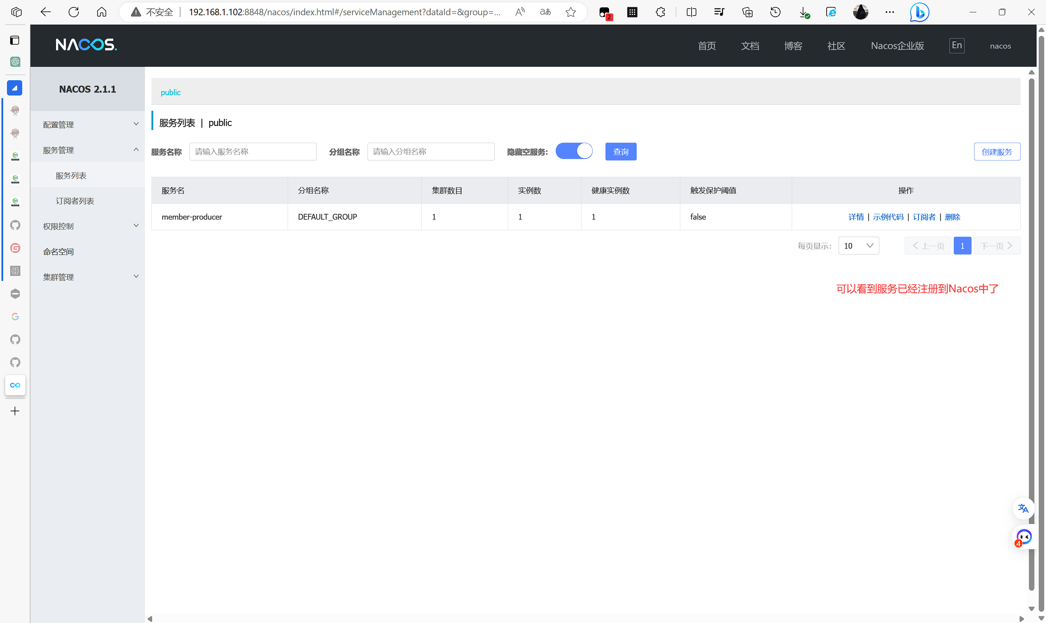The image size is (1046, 623).
Task: Toggle the hide empty services switch
Action: (573, 151)
